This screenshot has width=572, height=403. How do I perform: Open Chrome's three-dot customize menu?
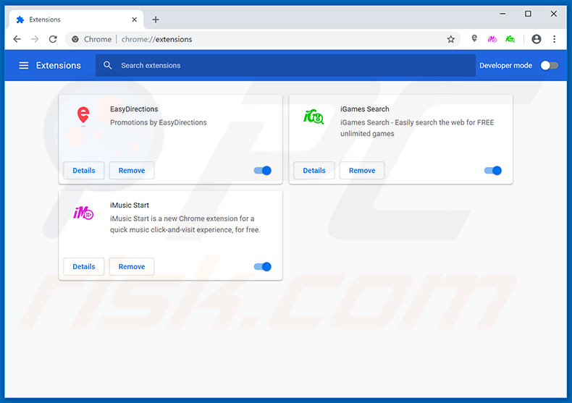click(555, 39)
